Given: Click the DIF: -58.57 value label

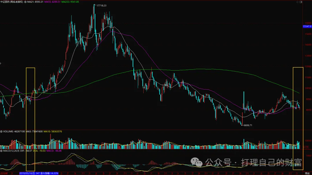Looking at the screenshot, I should pyautogui.click(x=26, y=151).
